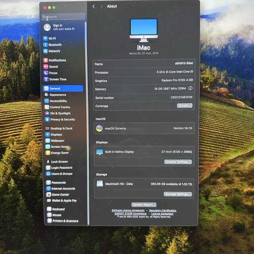Click the System Report button

tap(144, 205)
